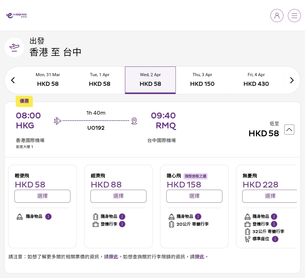Image resolution: width=305 pixels, height=278 pixels.
Task: Open the first 按此 fare information link
Action: [x=113, y=256]
